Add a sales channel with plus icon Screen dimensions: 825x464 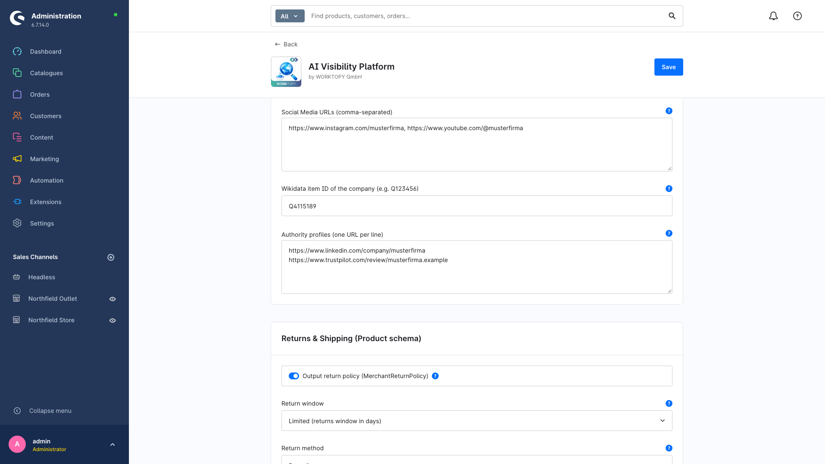coord(111,257)
